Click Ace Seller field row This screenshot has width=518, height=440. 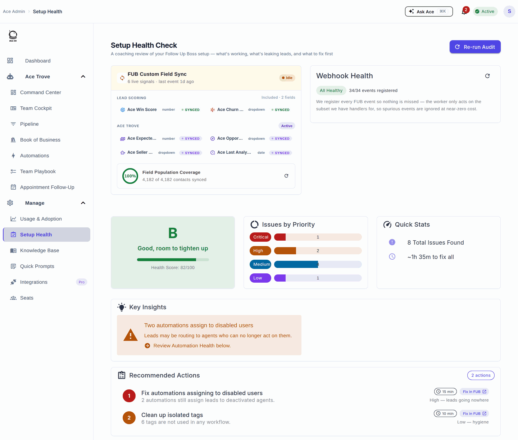tap(161, 153)
